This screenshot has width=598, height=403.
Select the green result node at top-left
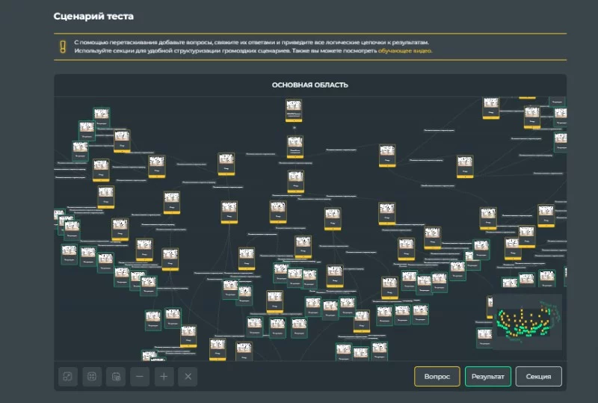coord(102,117)
